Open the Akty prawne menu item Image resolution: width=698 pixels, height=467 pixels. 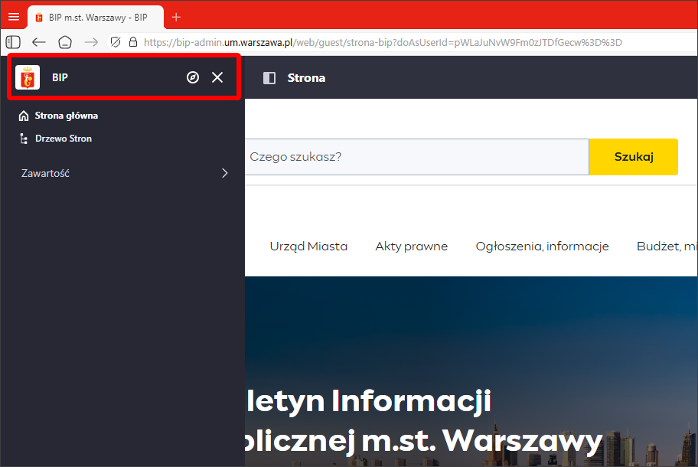[x=411, y=247]
